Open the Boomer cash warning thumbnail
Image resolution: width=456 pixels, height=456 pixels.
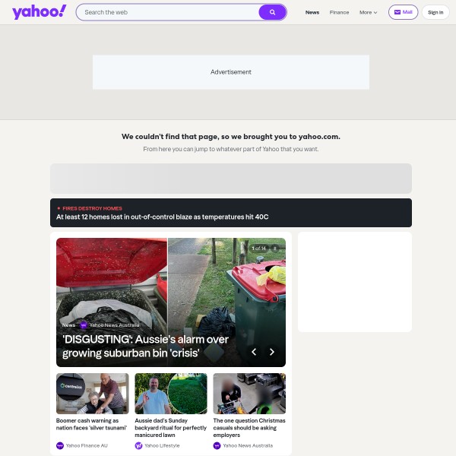pos(93,394)
